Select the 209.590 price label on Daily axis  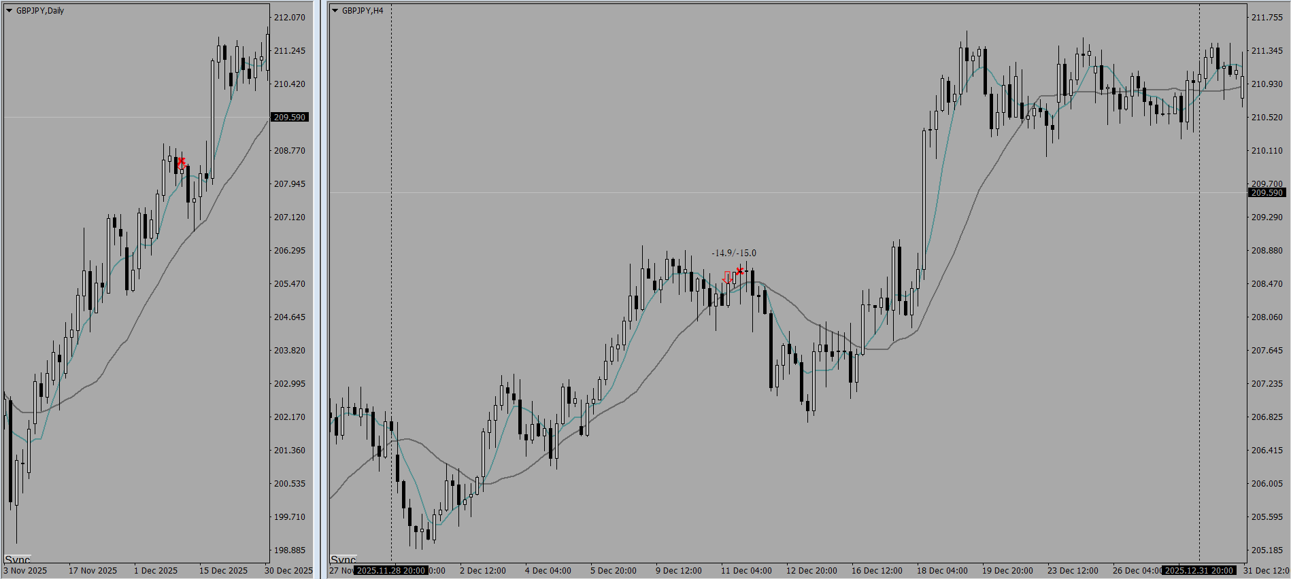[x=290, y=118]
